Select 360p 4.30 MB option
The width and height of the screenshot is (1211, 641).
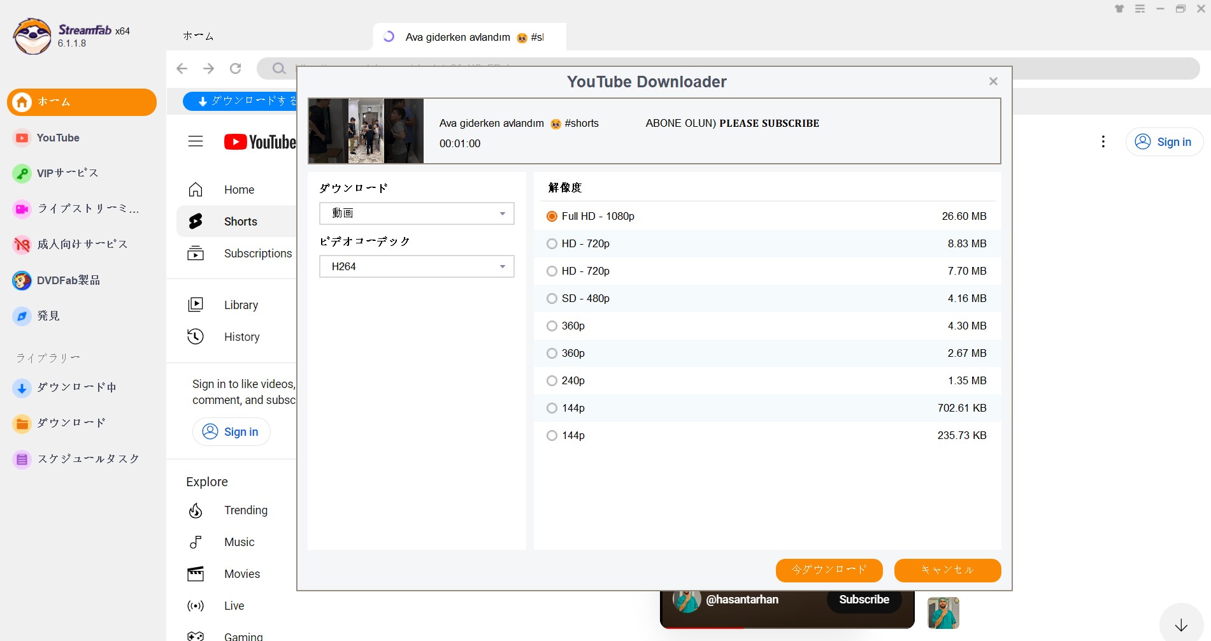coord(768,326)
